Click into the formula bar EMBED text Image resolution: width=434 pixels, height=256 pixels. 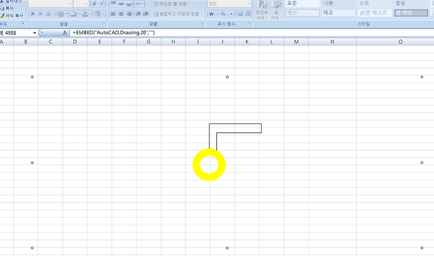[x=113, y=33]
